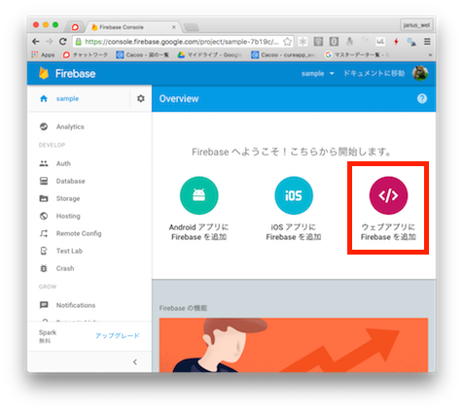Image resolution: width=463 pixels, height=411 pixels.
Task: Switch to the first pinned browser tab
Action: click(x=75, y=27)
